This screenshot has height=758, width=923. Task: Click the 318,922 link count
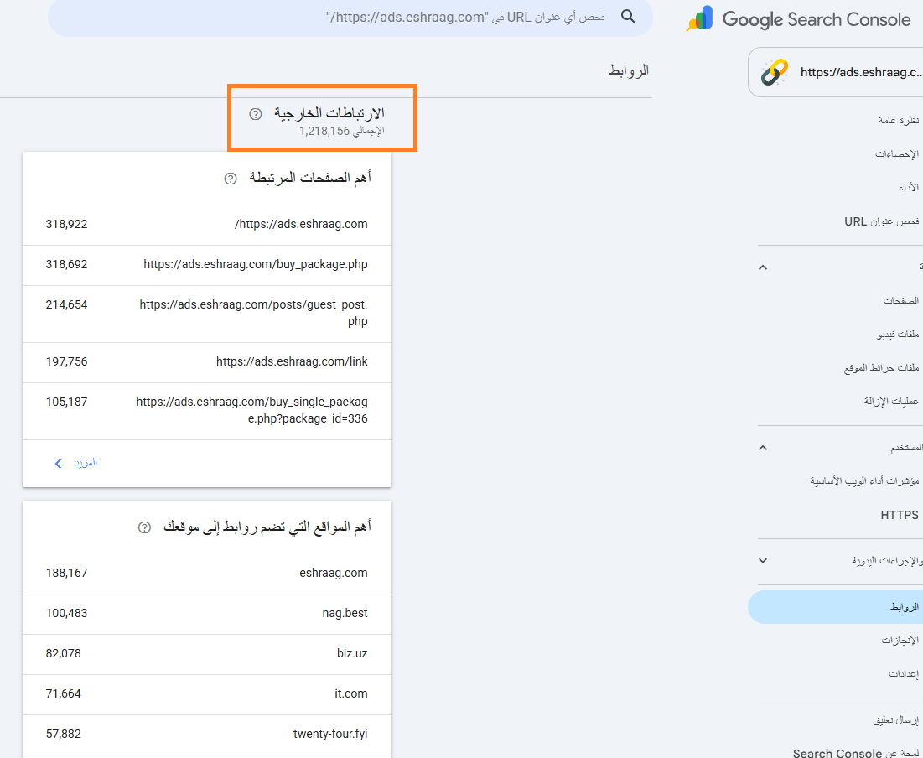66,225
